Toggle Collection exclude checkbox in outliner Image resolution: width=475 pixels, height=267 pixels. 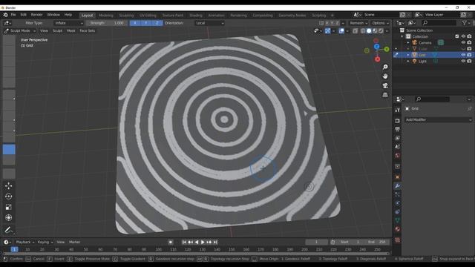(x=457, y=36)
